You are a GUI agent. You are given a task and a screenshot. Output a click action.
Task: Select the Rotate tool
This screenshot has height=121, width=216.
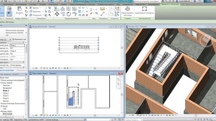click(69, 14)
